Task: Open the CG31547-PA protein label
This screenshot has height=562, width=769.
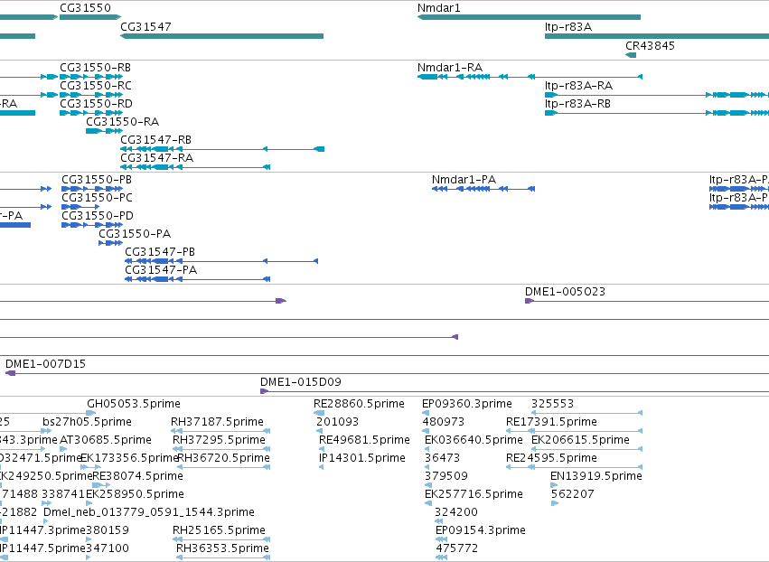Action: coord(161,270)
